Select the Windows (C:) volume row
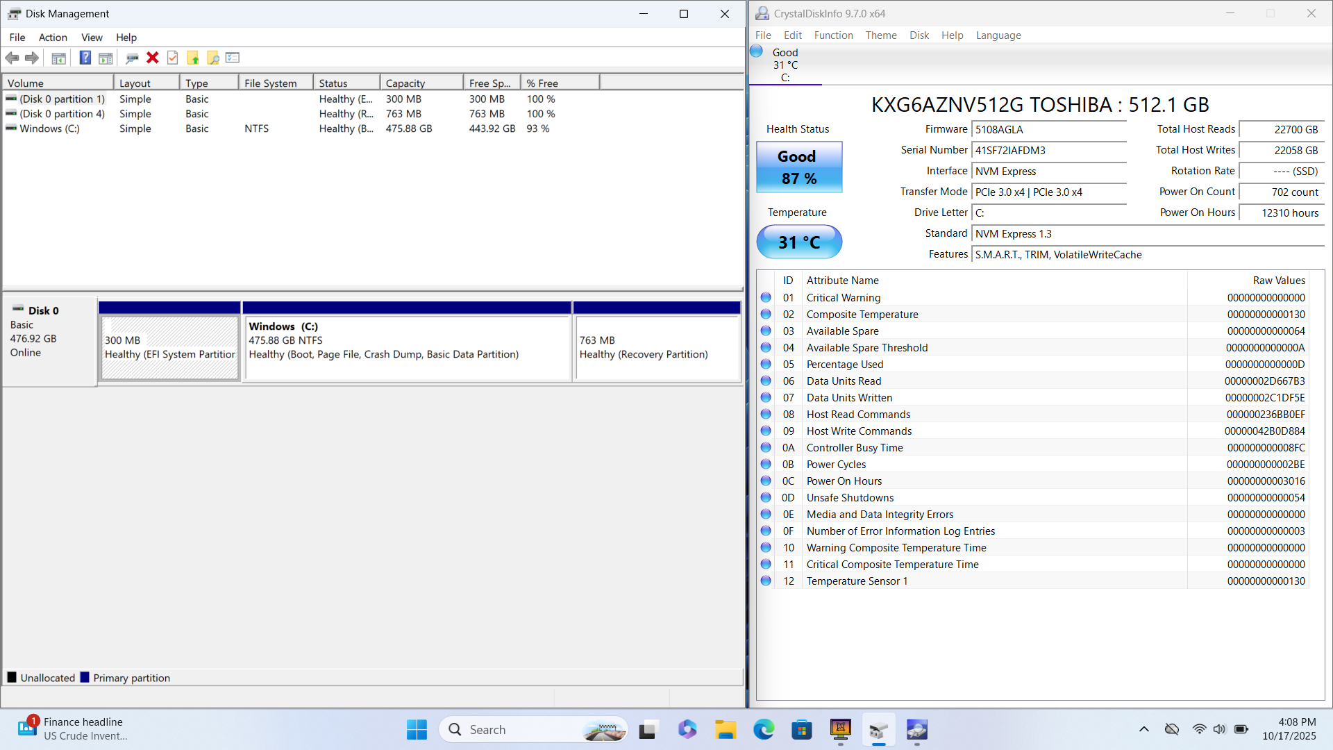Screen dimensions: 1333x750 pyautogui.click(x=49, y=128)
